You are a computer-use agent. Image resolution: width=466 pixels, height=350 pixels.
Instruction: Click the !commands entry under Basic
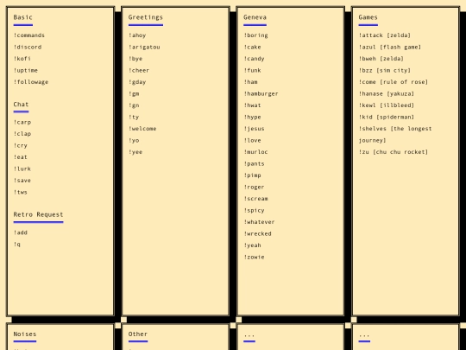tap(29, 35)
